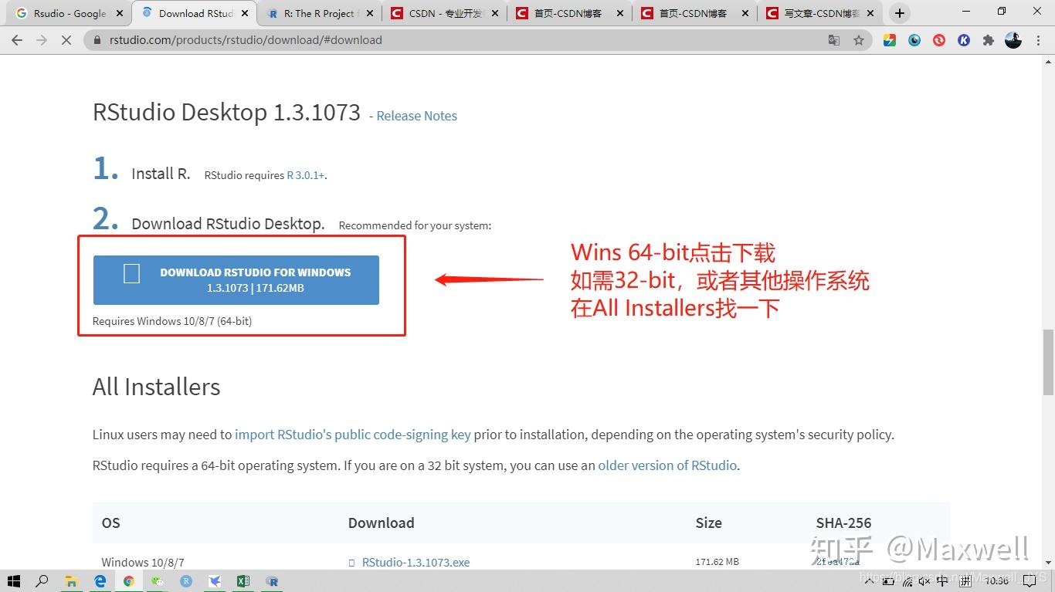Click the translate icon in the address bar
This screenshot has height=592, width=1055.
click(x=834, y=40)
